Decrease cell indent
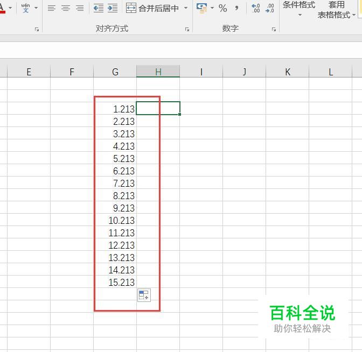362x352 pixels. click(x=99, y=8)
